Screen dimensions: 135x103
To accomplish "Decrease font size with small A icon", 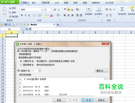I will (59, 10).
